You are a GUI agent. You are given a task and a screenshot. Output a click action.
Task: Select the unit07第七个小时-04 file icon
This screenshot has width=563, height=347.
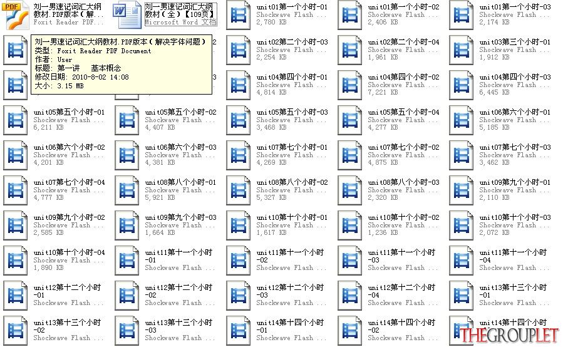pyautogui.click(x=16, y=190)
